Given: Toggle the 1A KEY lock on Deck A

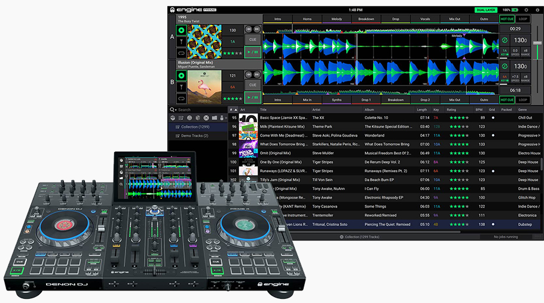Looking at the screenshot, I should pos(505,52).
